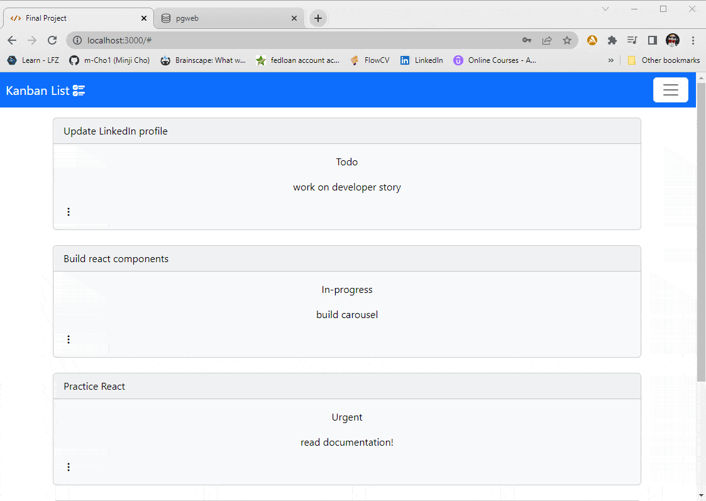Close the Final Project tab
706x501 pixels.
[143, 18]
